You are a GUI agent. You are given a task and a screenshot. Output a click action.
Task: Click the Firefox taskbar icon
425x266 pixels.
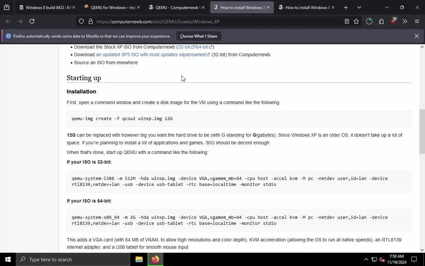click(155, 259)
